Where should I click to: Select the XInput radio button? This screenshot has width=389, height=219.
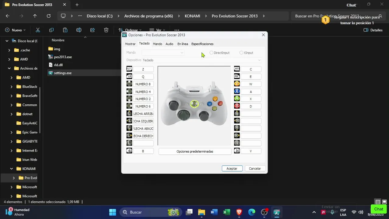tap(241, 53)
